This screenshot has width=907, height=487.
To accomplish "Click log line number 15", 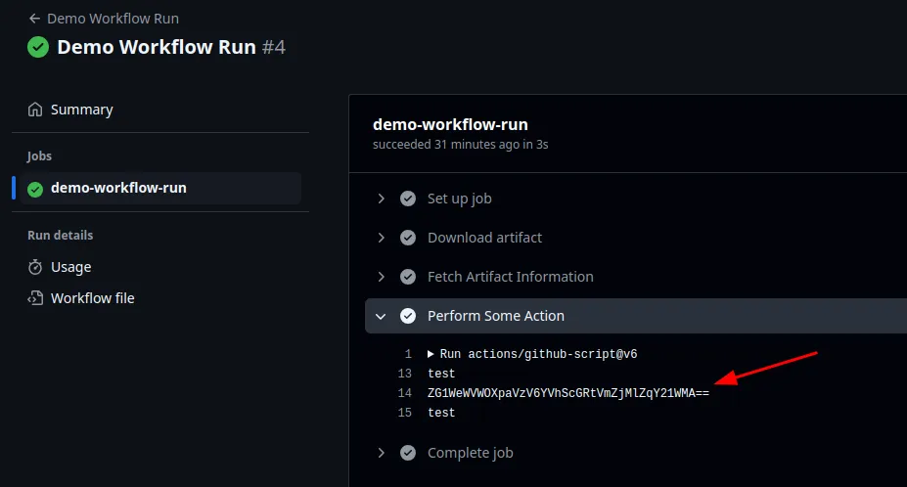I will (405, 413).
